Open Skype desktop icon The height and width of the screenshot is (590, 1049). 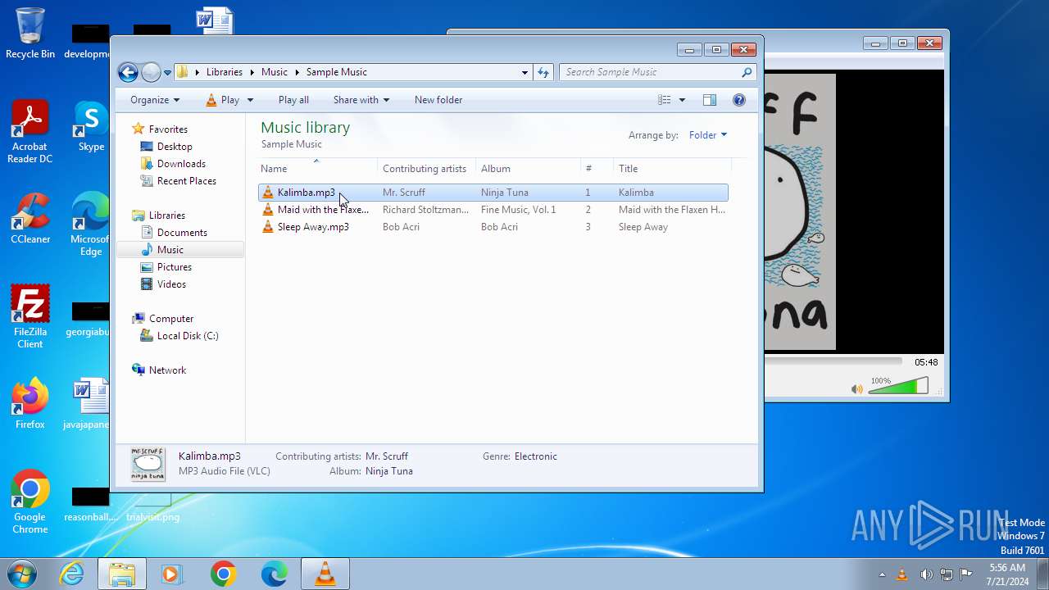(91, 127)
